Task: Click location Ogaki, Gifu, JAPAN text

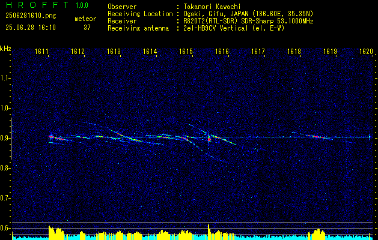Action: pyautogui.click(x=248, y=14)
